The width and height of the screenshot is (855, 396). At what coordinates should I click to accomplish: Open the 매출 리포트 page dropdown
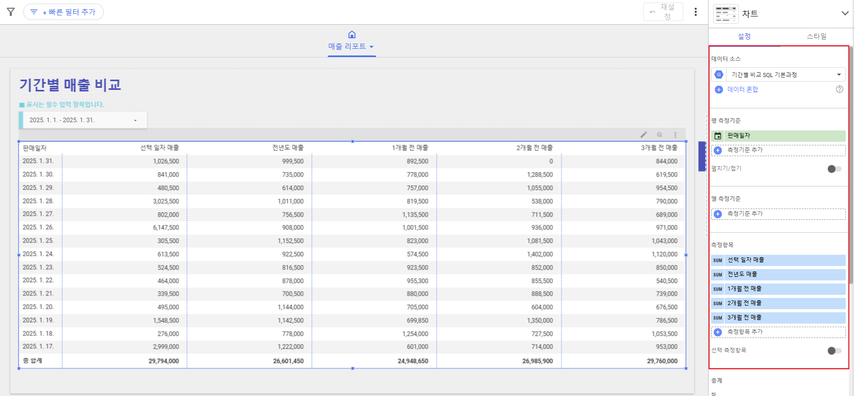pyautogui.click(x=351, y=47)
